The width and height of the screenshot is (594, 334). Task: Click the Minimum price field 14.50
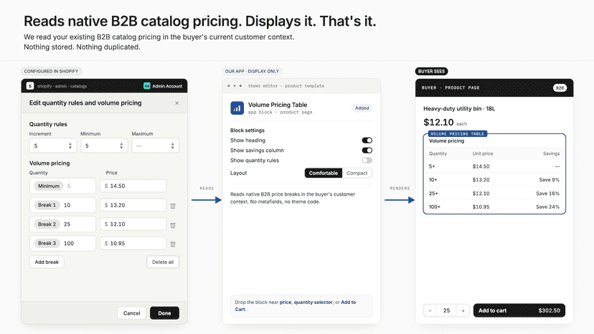coord(133,186)
